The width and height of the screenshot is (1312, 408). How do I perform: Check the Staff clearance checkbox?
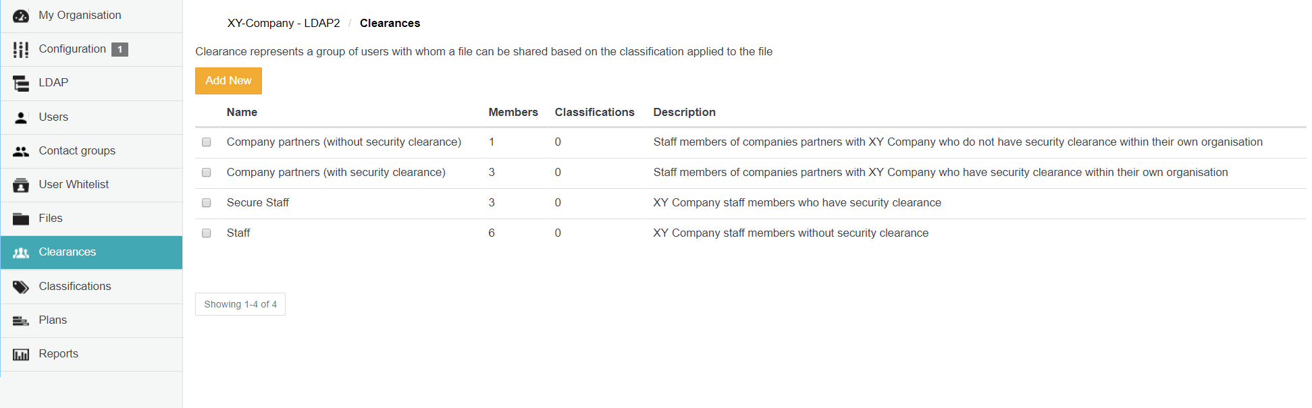click(x=207, y=233)
